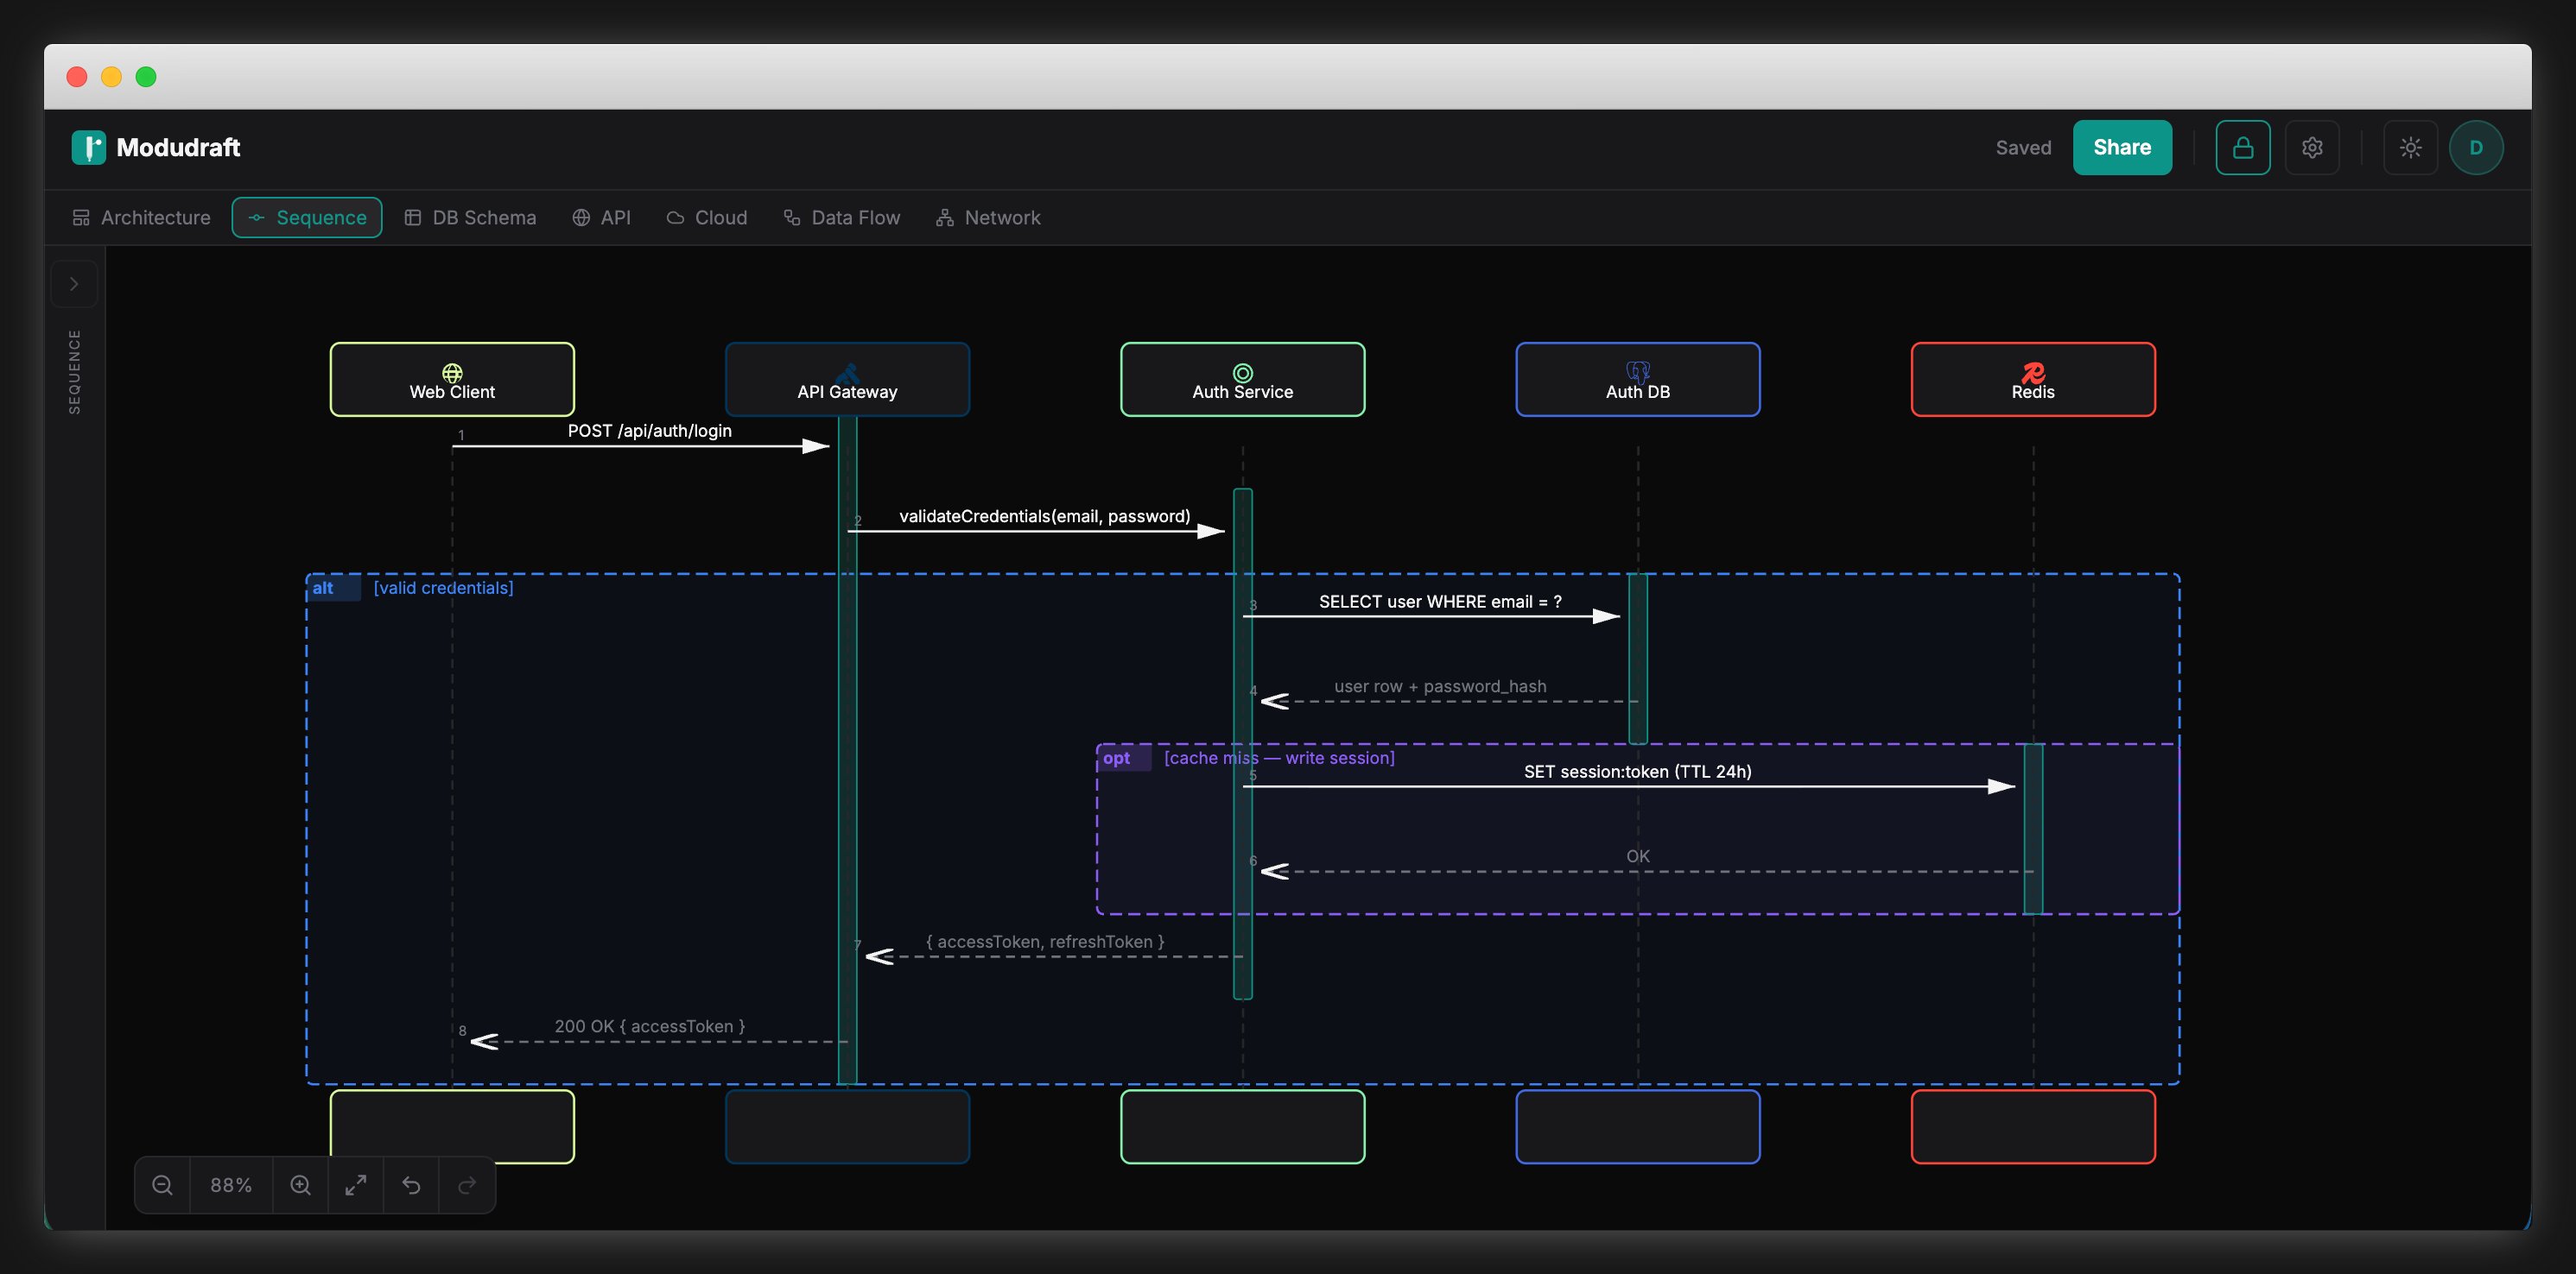Click the undo arrow icon
Screen dimensions: 2576x1274
[x=411, y=1184]
